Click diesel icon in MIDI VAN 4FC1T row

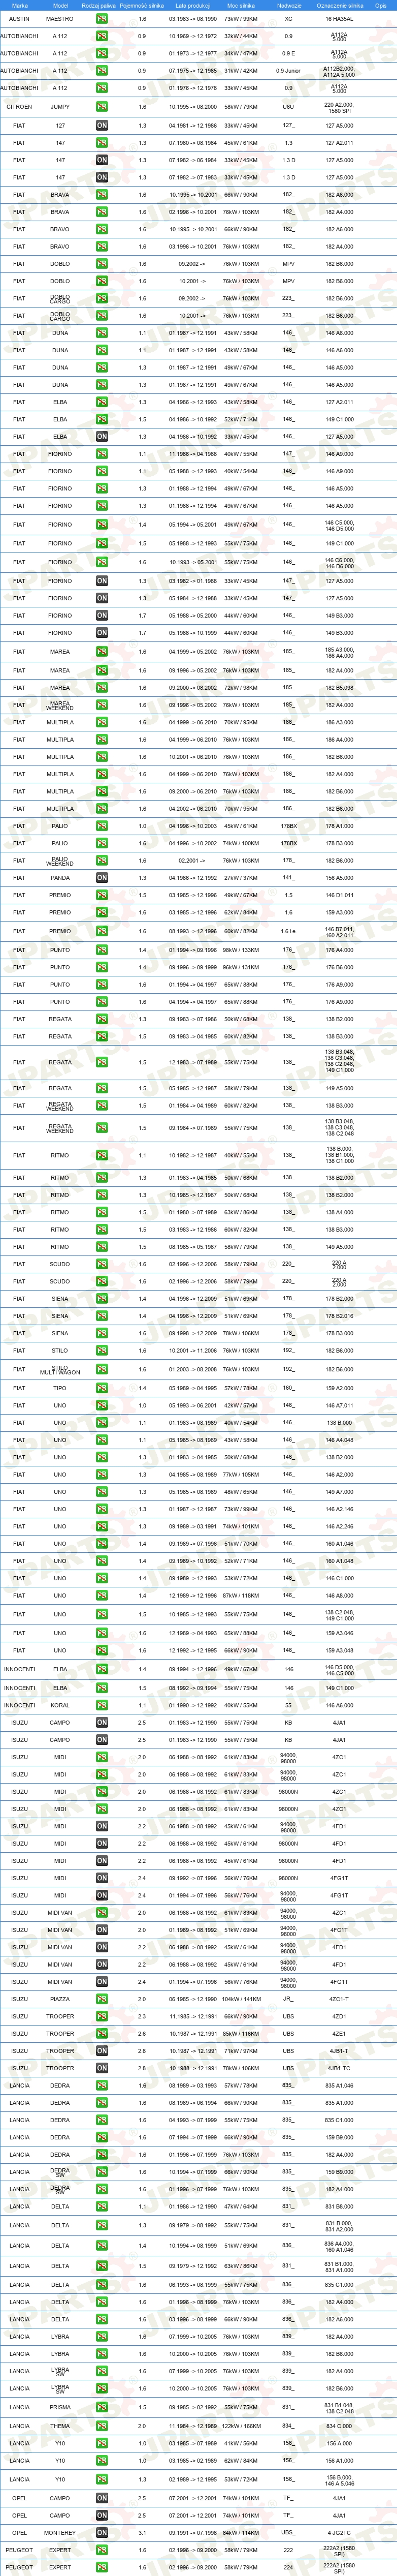pos(102,1930)
